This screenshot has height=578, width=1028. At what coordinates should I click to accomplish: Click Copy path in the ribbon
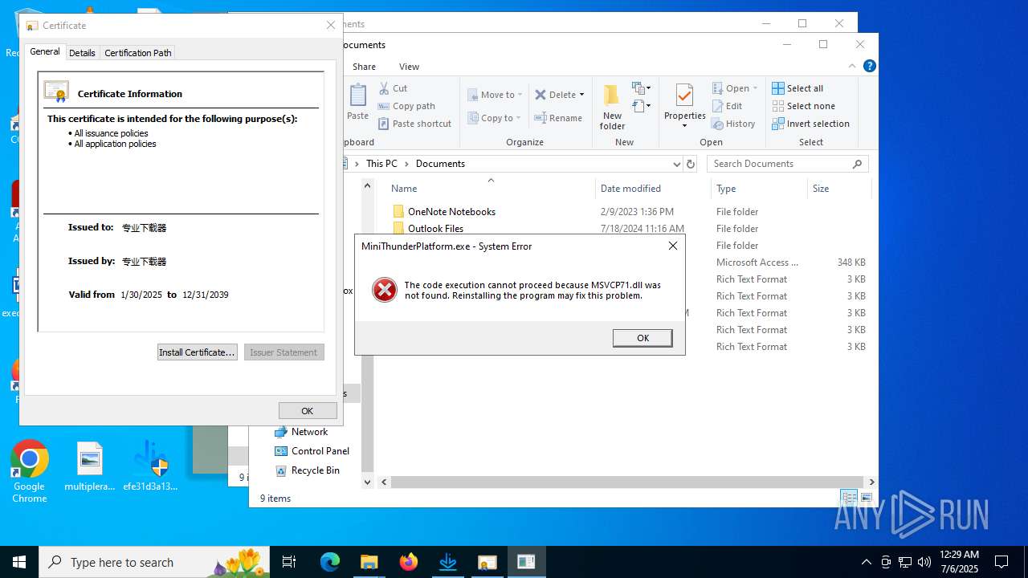406,106
